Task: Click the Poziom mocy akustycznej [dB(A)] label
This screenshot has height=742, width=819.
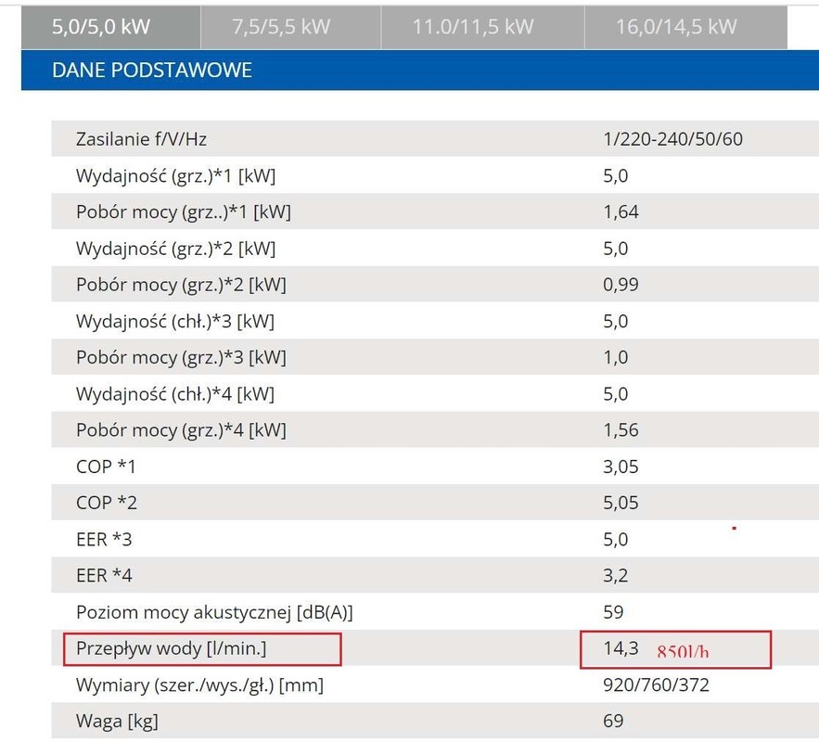Action: (x=214, y=612)
